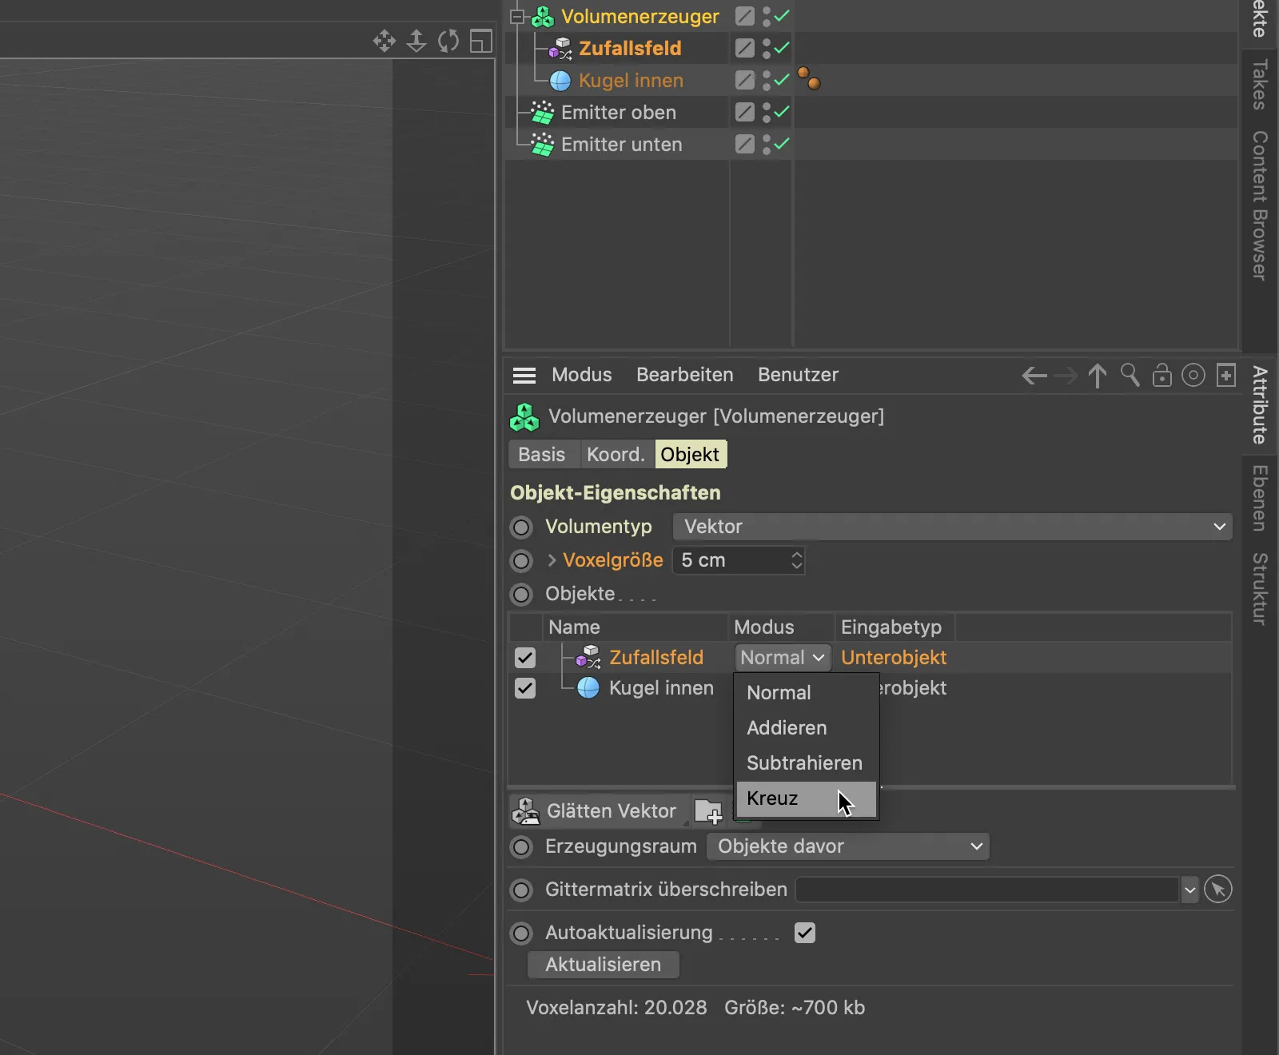Screen dimensions: 1279x1055
Task: Click the tag icon on Kugel innen row
Action: [x=809, y=79]
